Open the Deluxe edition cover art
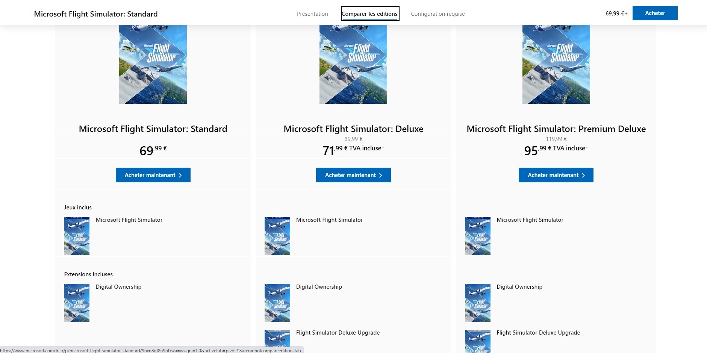 coord(353,64)
